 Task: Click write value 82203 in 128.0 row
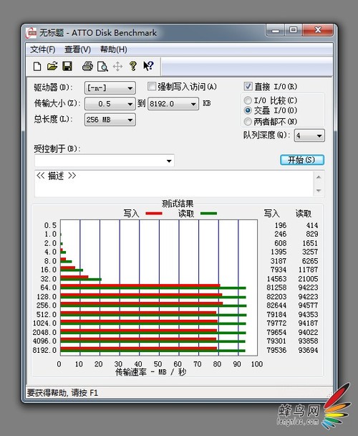[x=276, y=297]
